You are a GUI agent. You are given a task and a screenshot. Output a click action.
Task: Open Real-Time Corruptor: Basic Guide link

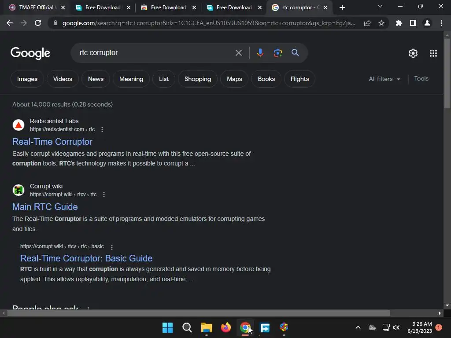[86, 258]
